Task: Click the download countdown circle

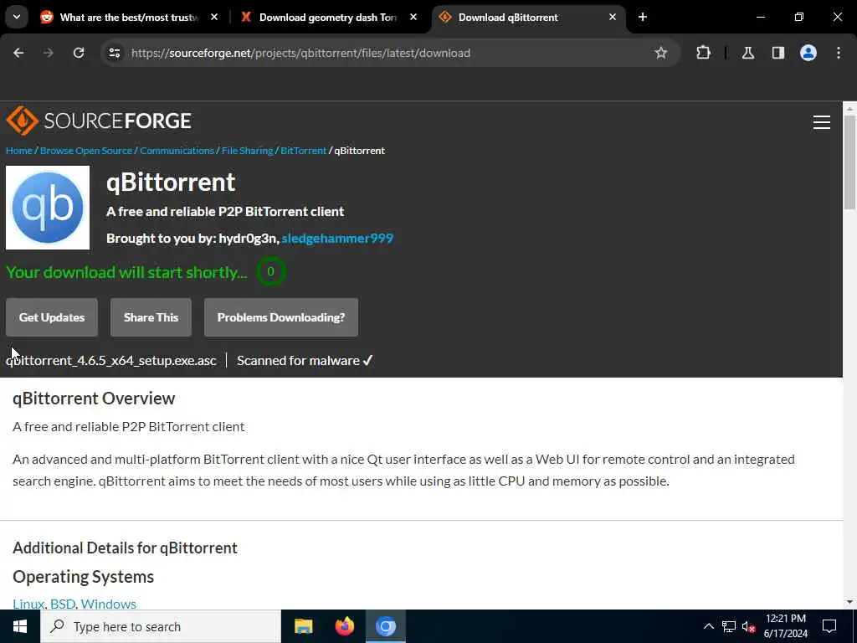Action: (270, 272)
